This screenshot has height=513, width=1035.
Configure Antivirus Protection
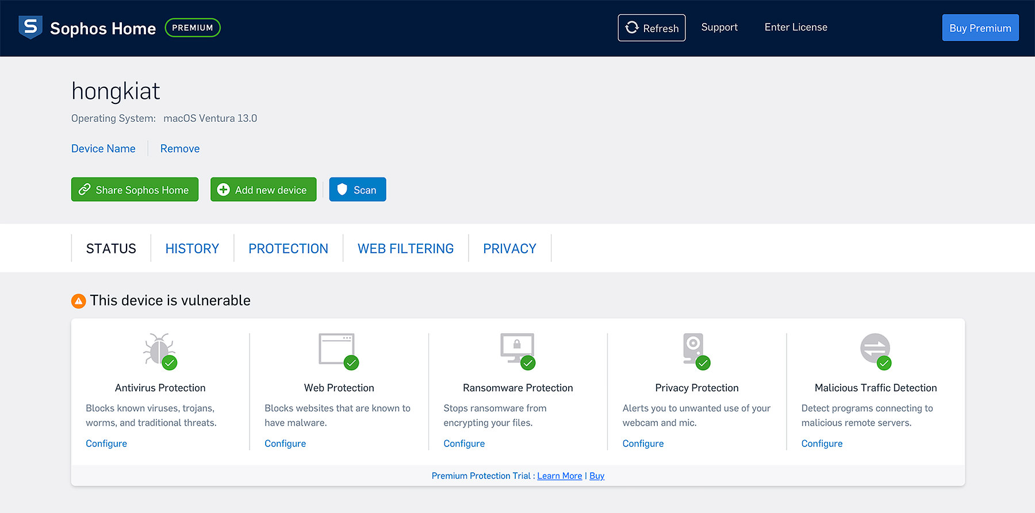click(x=106, y=443)
